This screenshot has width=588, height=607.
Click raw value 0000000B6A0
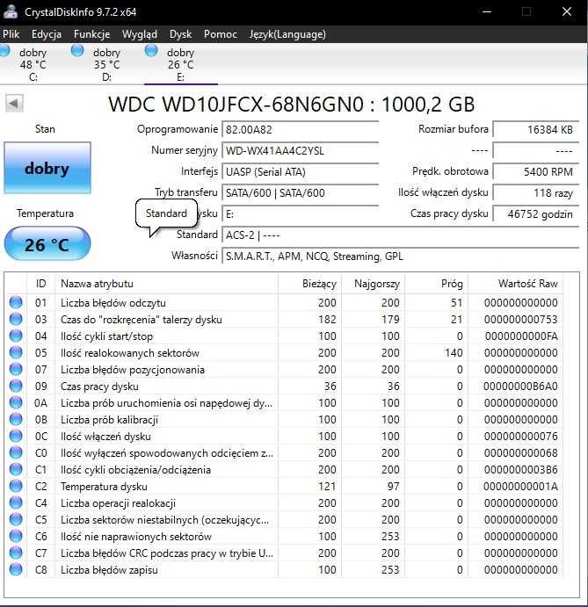[x=520, y=386]
